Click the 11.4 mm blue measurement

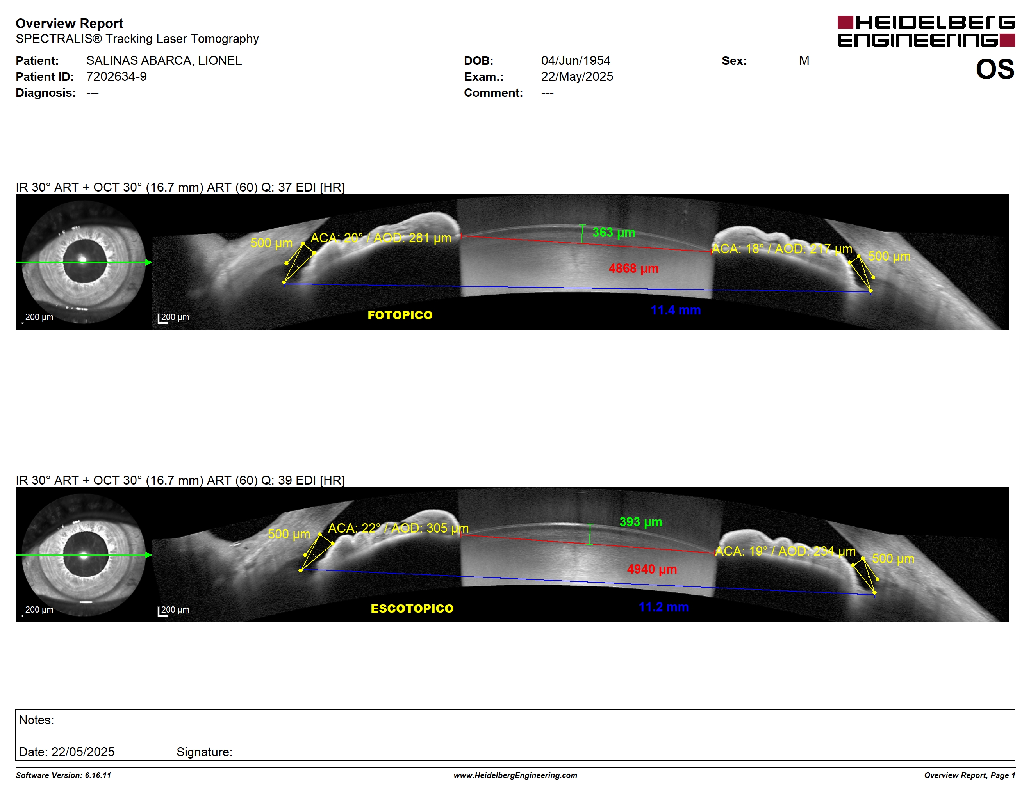click(676, 310)
